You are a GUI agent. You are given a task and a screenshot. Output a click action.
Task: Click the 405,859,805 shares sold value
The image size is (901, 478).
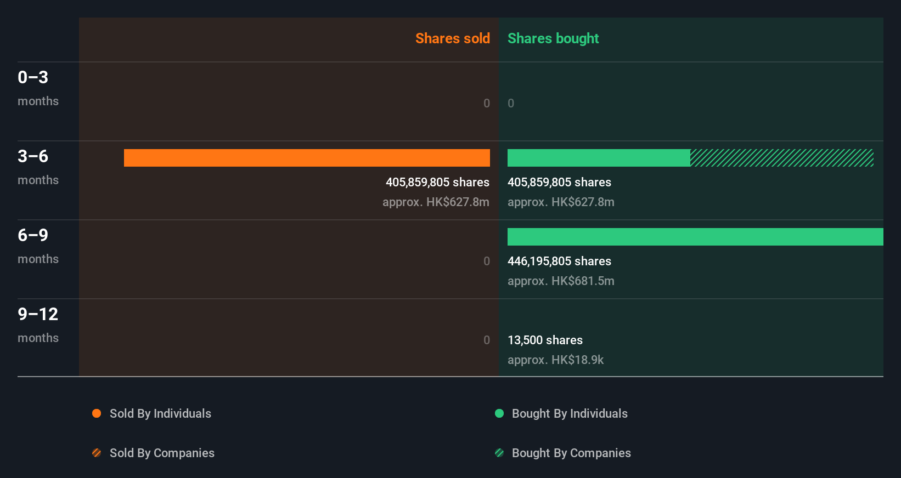pos(437,183)
